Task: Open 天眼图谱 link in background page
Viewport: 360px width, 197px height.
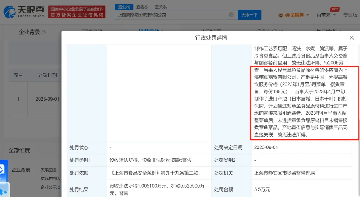Action: pos(49,170)
